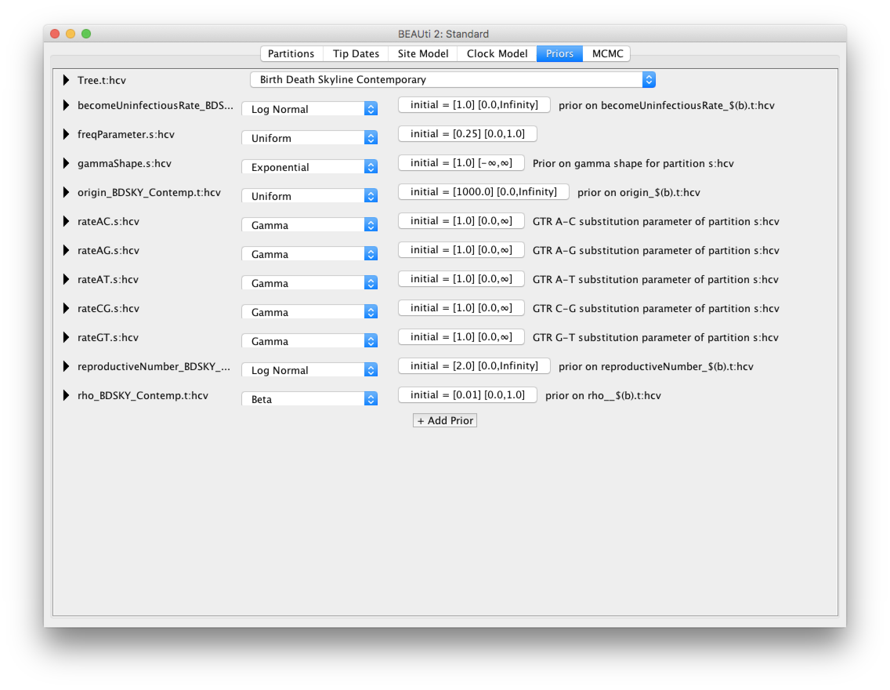Screen dimensions: 890x690
Task: Expand the reproductiveNumber_BDSKY prior triangle
Action: pos(66,366)
